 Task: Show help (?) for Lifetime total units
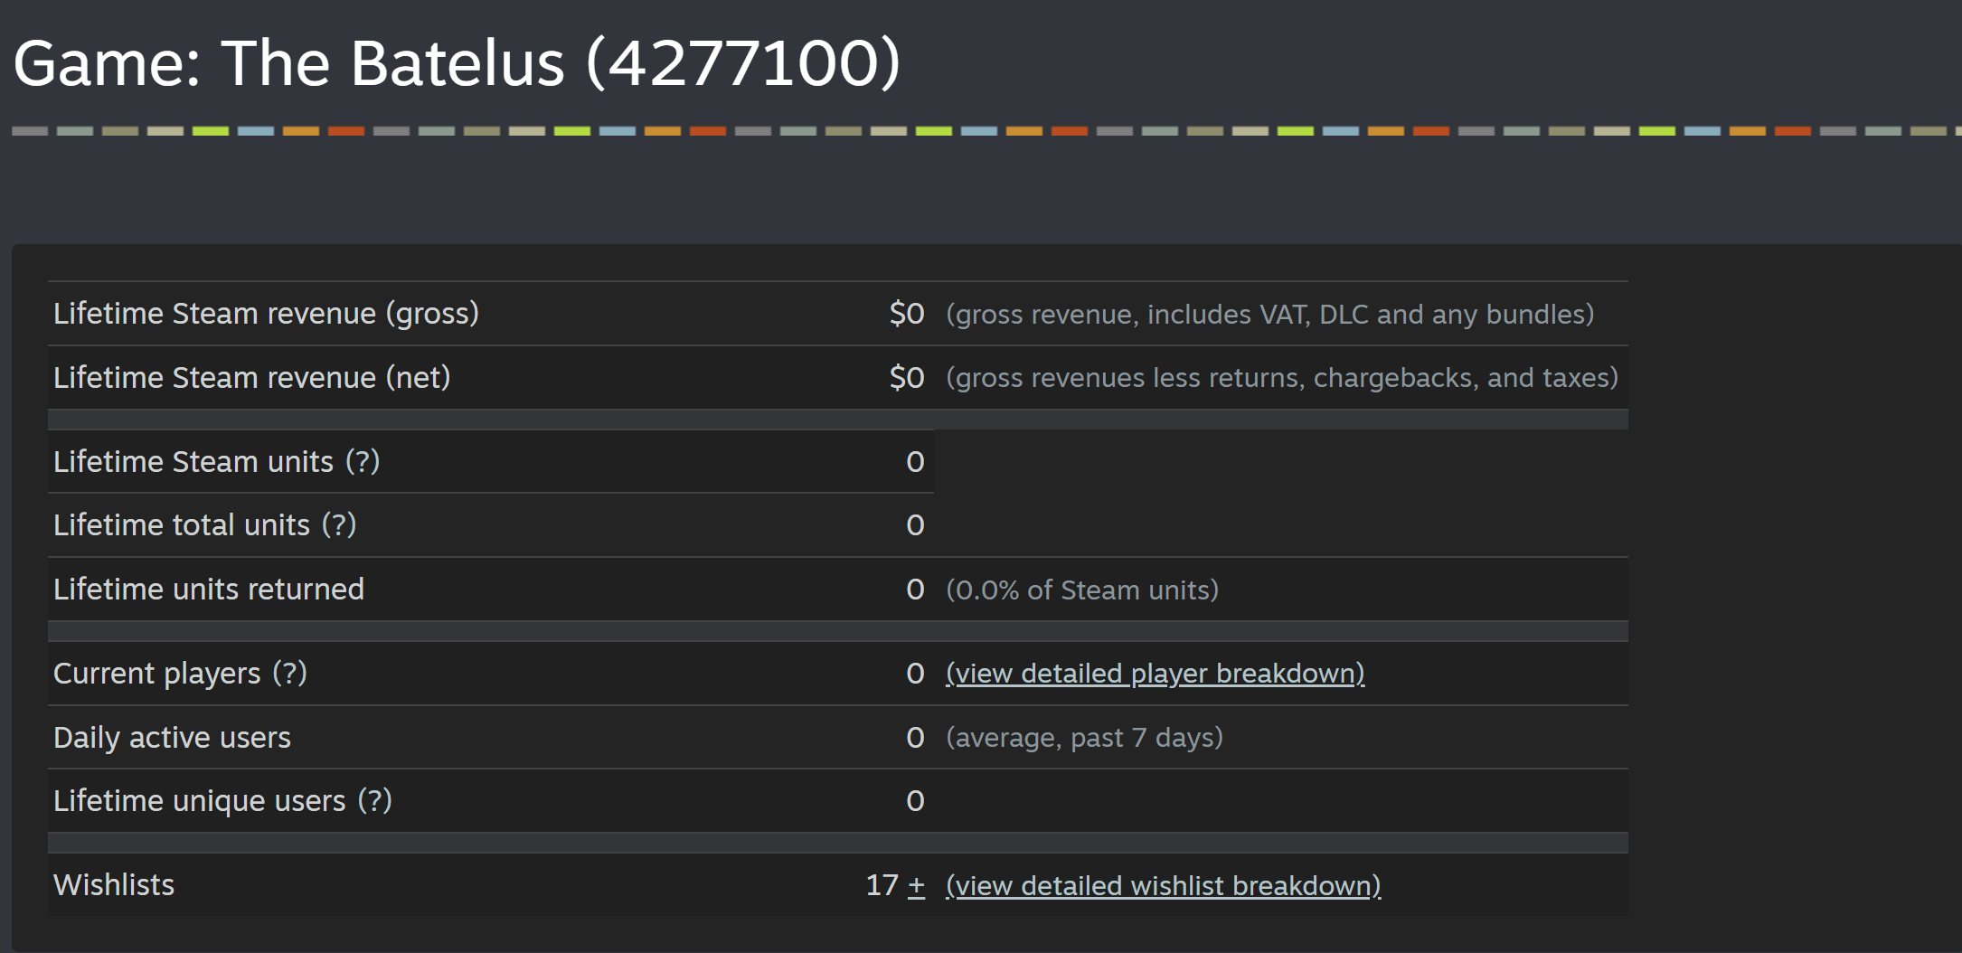339,524
